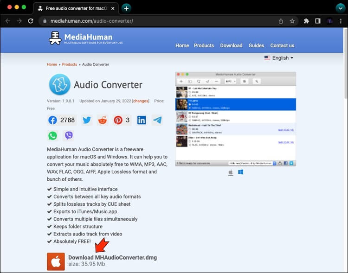Viewport: 348px width, 273px height.
Task: Bookmark the page with star icon
Action: [x=292, y=21]
